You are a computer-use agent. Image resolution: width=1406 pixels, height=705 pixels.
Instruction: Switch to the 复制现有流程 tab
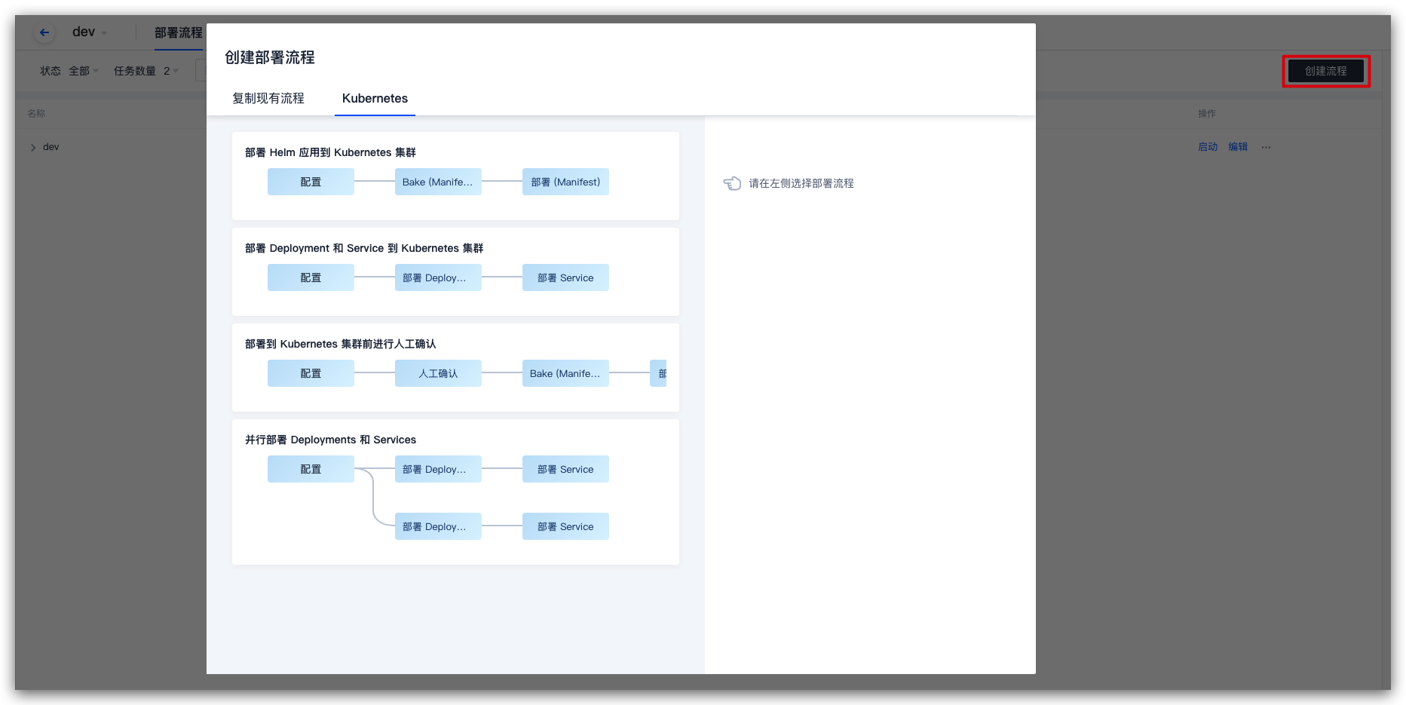[268, 98]
